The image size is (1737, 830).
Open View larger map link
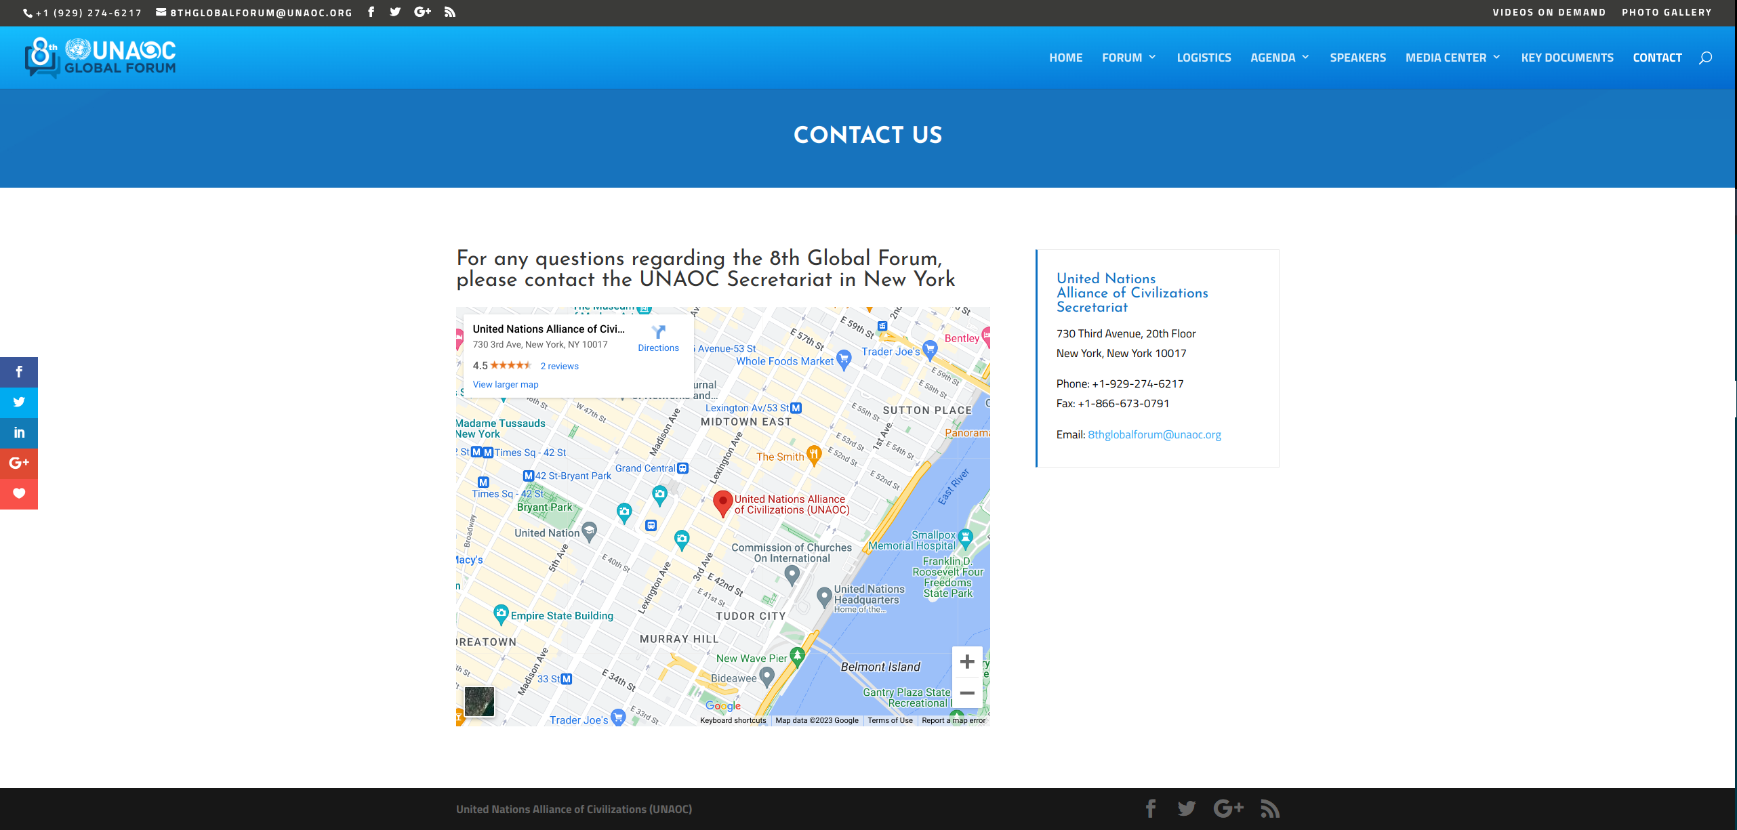(506, 384)
